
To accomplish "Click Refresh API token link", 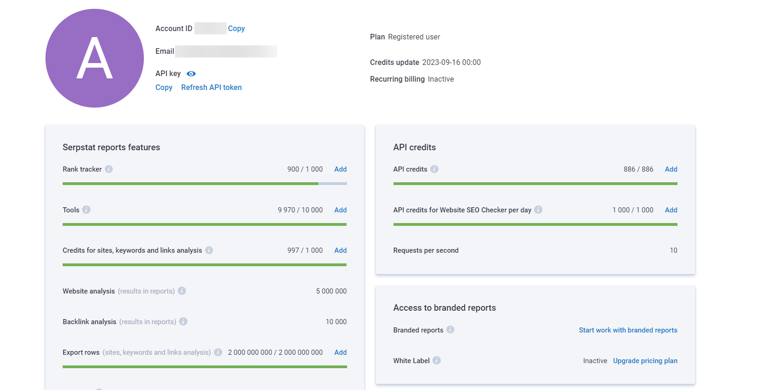I will pos(211,87).
